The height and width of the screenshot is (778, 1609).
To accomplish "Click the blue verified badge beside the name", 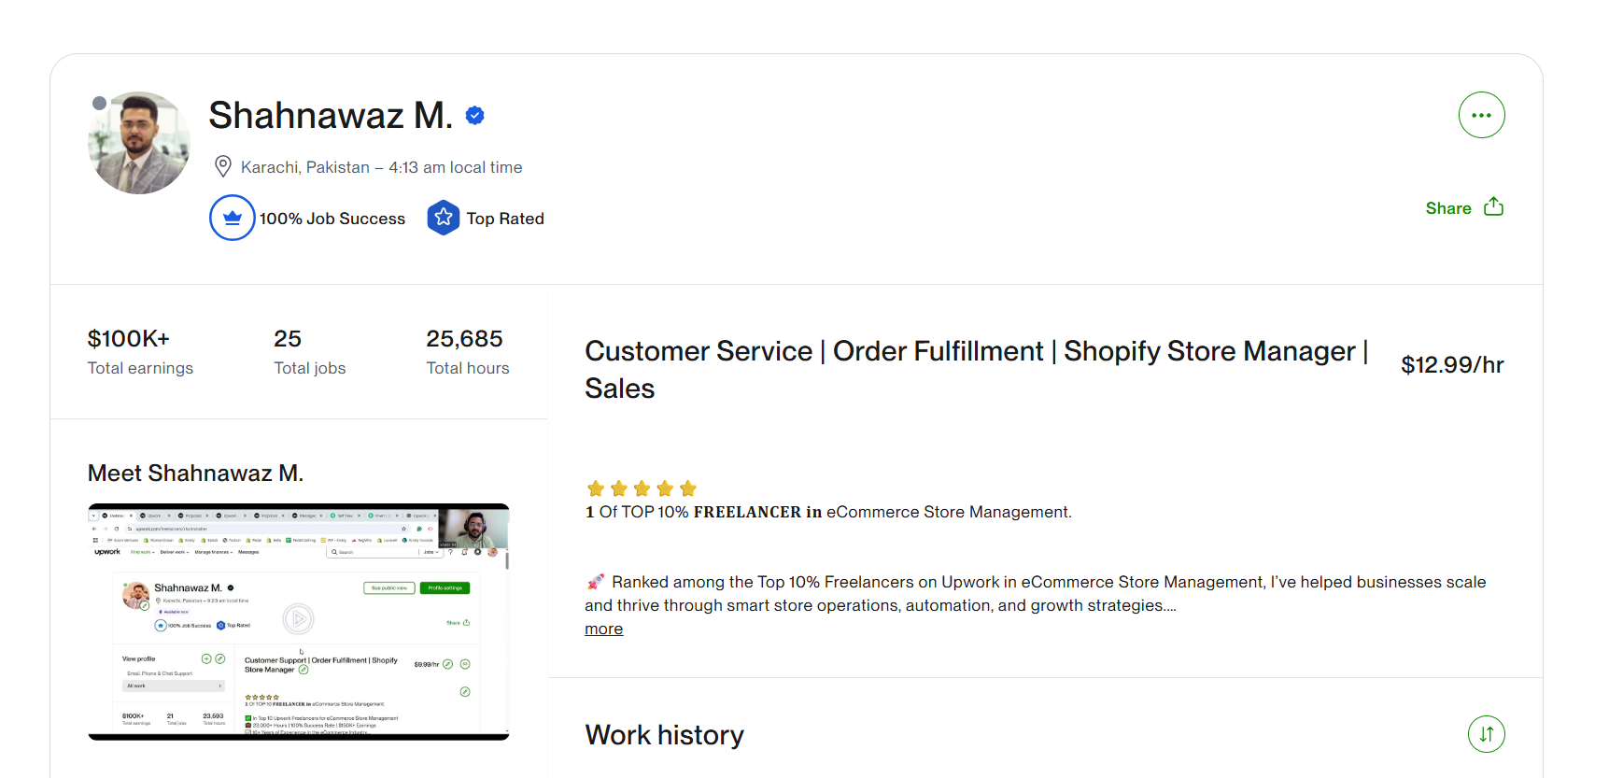I will click(474, 115).
